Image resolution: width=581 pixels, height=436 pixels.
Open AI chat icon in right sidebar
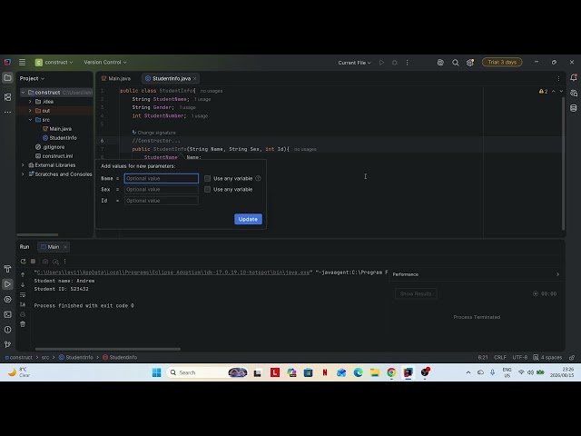[x=574, y=93]
